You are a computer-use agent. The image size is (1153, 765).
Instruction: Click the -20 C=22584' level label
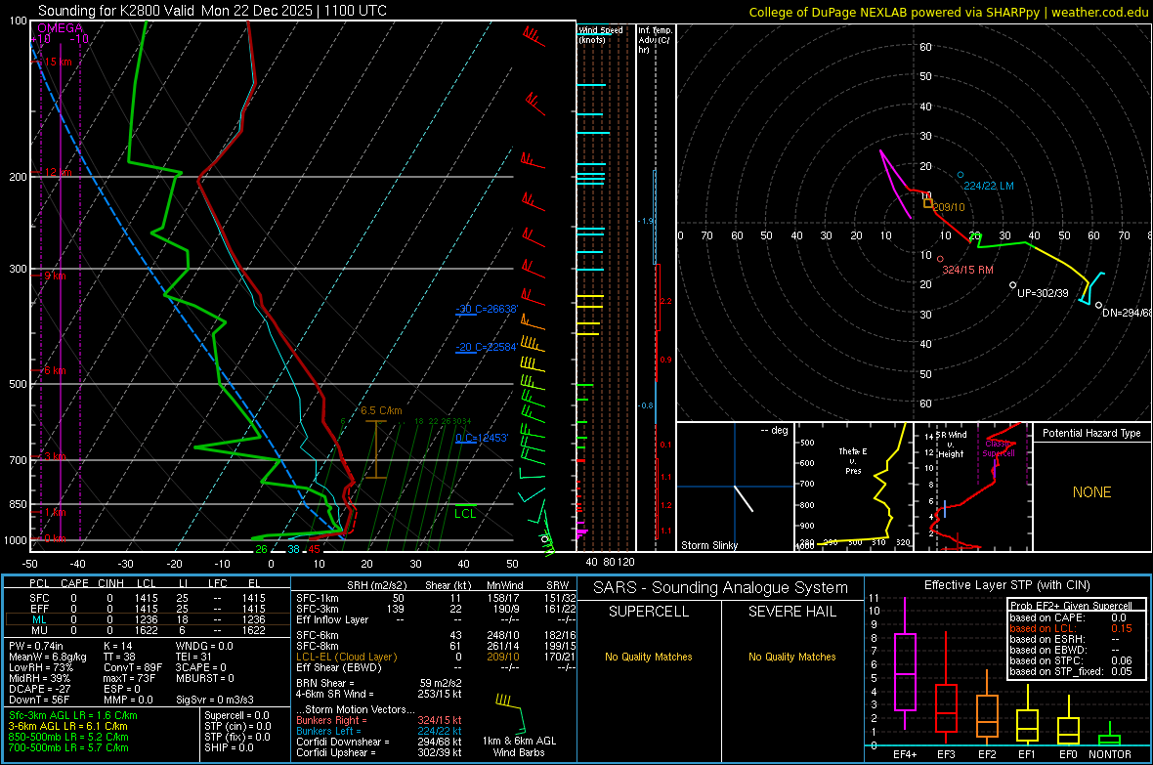[x=487, y=347]
